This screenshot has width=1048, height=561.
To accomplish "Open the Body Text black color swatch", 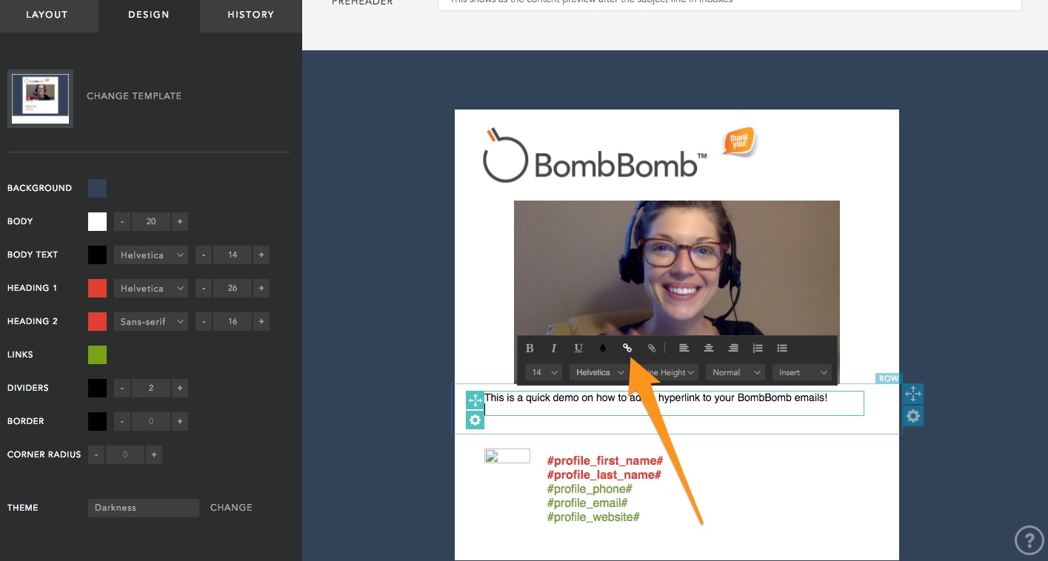I will click(x=97, y=255).
